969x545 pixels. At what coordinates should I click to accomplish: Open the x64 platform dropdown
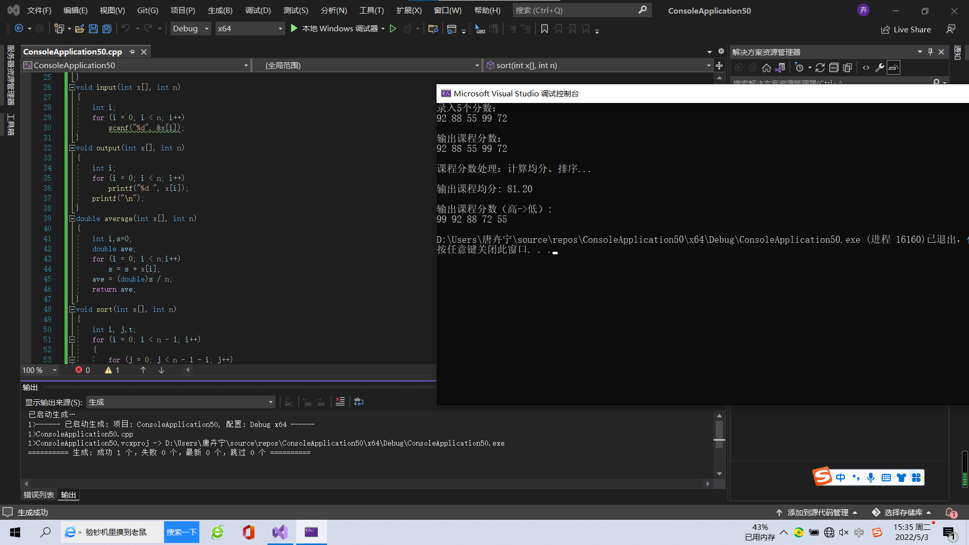point(249,29)
